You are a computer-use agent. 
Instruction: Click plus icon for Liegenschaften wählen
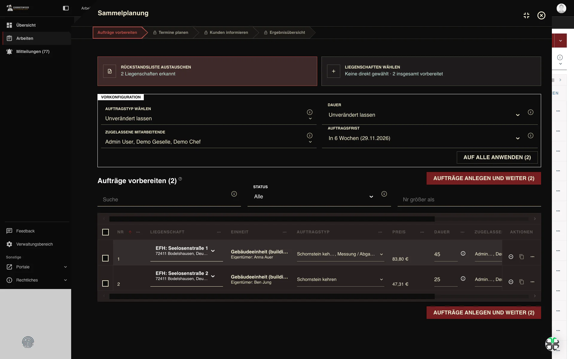[334, 71]
